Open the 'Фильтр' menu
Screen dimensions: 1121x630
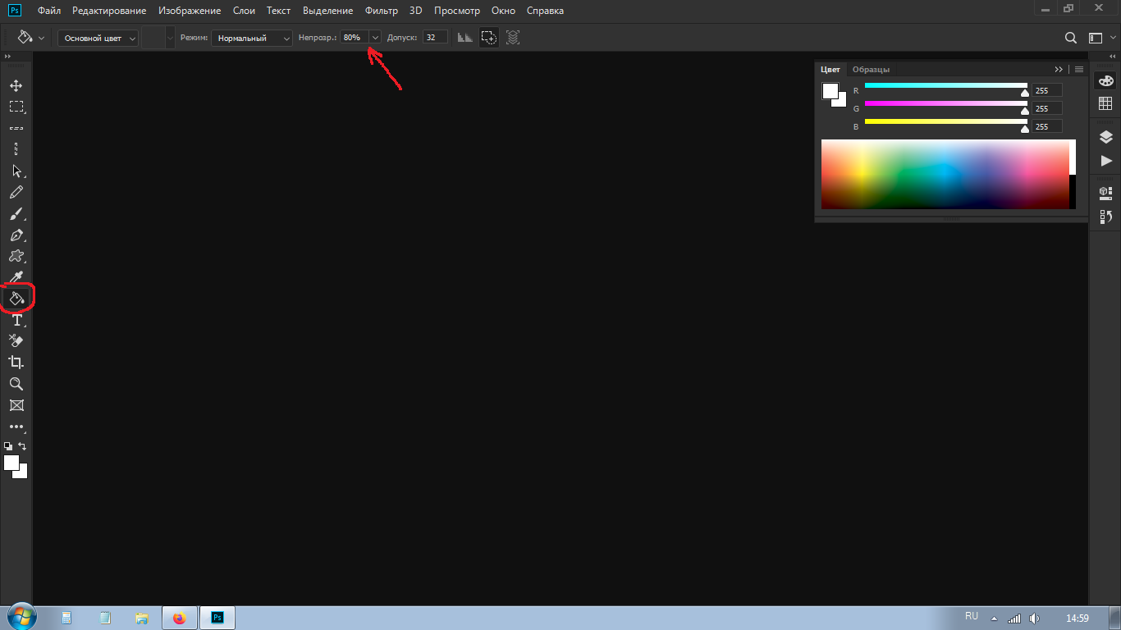pyautogui.click(x=382, y=11)
